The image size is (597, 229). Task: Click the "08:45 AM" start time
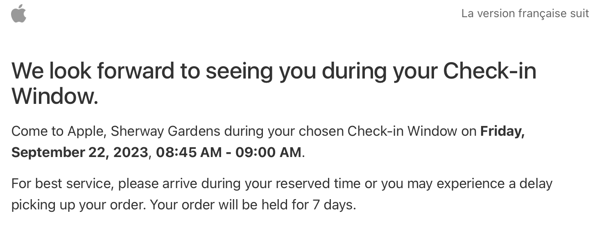click(x=188, y=153)
